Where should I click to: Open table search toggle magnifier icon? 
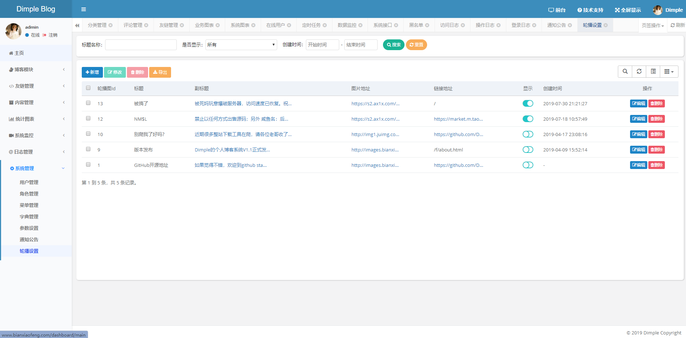[x=625, y=72]
